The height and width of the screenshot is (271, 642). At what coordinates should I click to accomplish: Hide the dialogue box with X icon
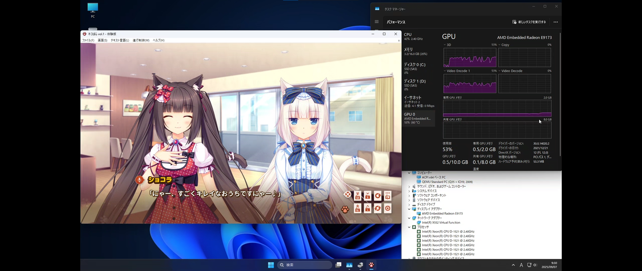348,195
